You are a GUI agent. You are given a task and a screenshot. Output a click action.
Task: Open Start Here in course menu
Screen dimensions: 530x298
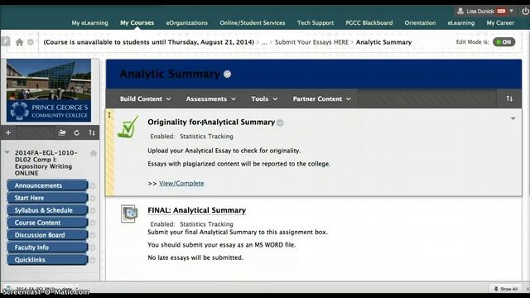coord(47,198)
